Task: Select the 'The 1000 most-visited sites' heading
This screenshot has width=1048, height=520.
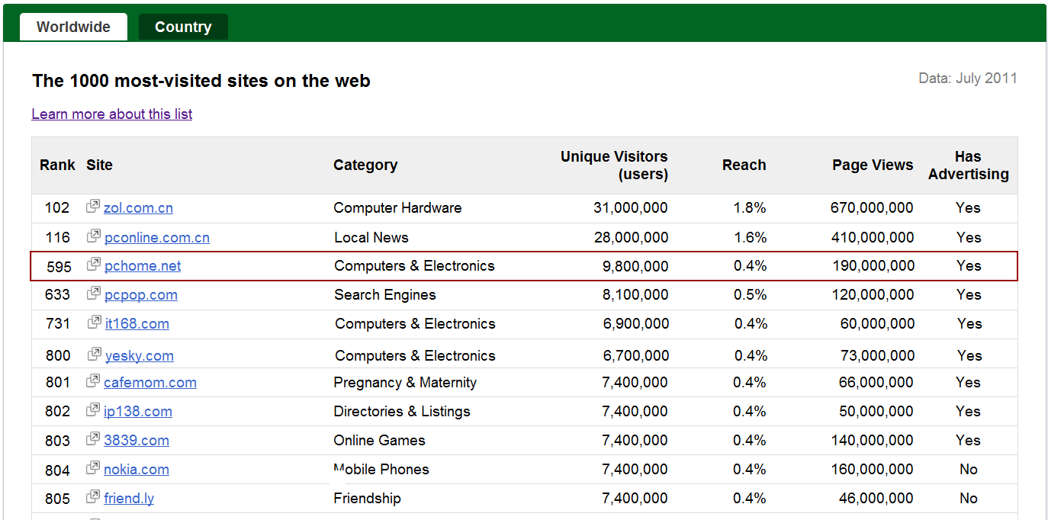Action: point(201,81)
